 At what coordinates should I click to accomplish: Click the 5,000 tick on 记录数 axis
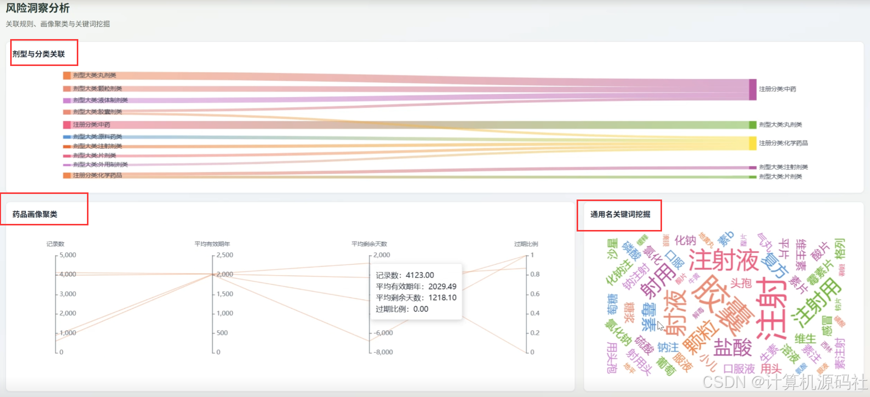pyautogui.click(x=68, y=255)
